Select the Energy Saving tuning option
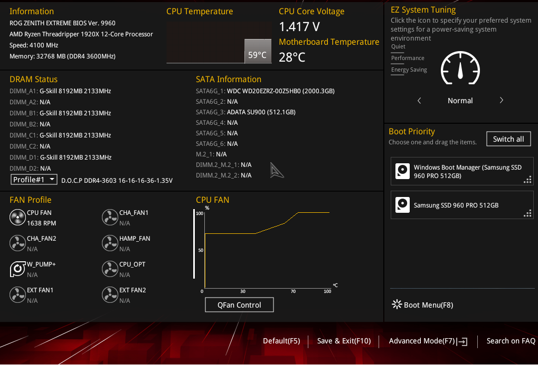 click(409, 70)
